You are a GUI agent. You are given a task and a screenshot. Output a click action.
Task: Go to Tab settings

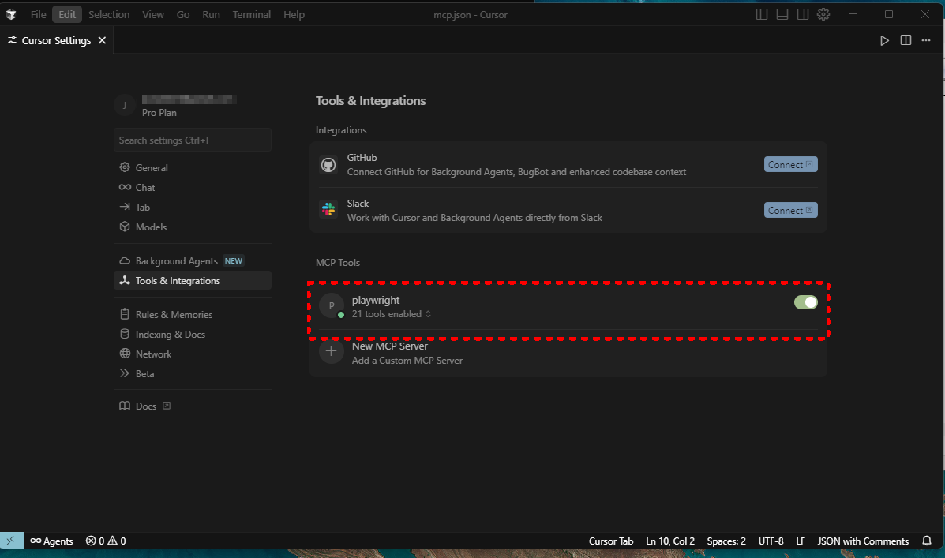(193, 208)
